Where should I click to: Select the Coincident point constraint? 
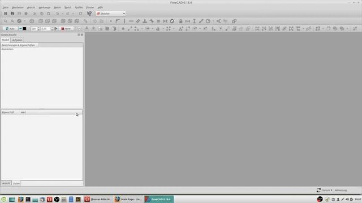(111, 21)
